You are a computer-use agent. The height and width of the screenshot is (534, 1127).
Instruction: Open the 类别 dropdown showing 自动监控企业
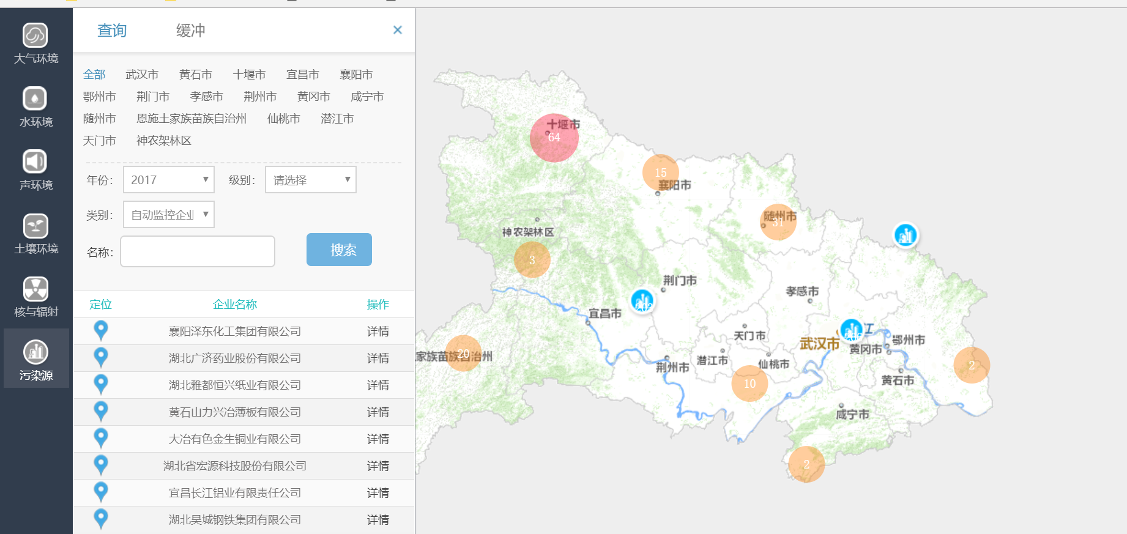(169, 215)
